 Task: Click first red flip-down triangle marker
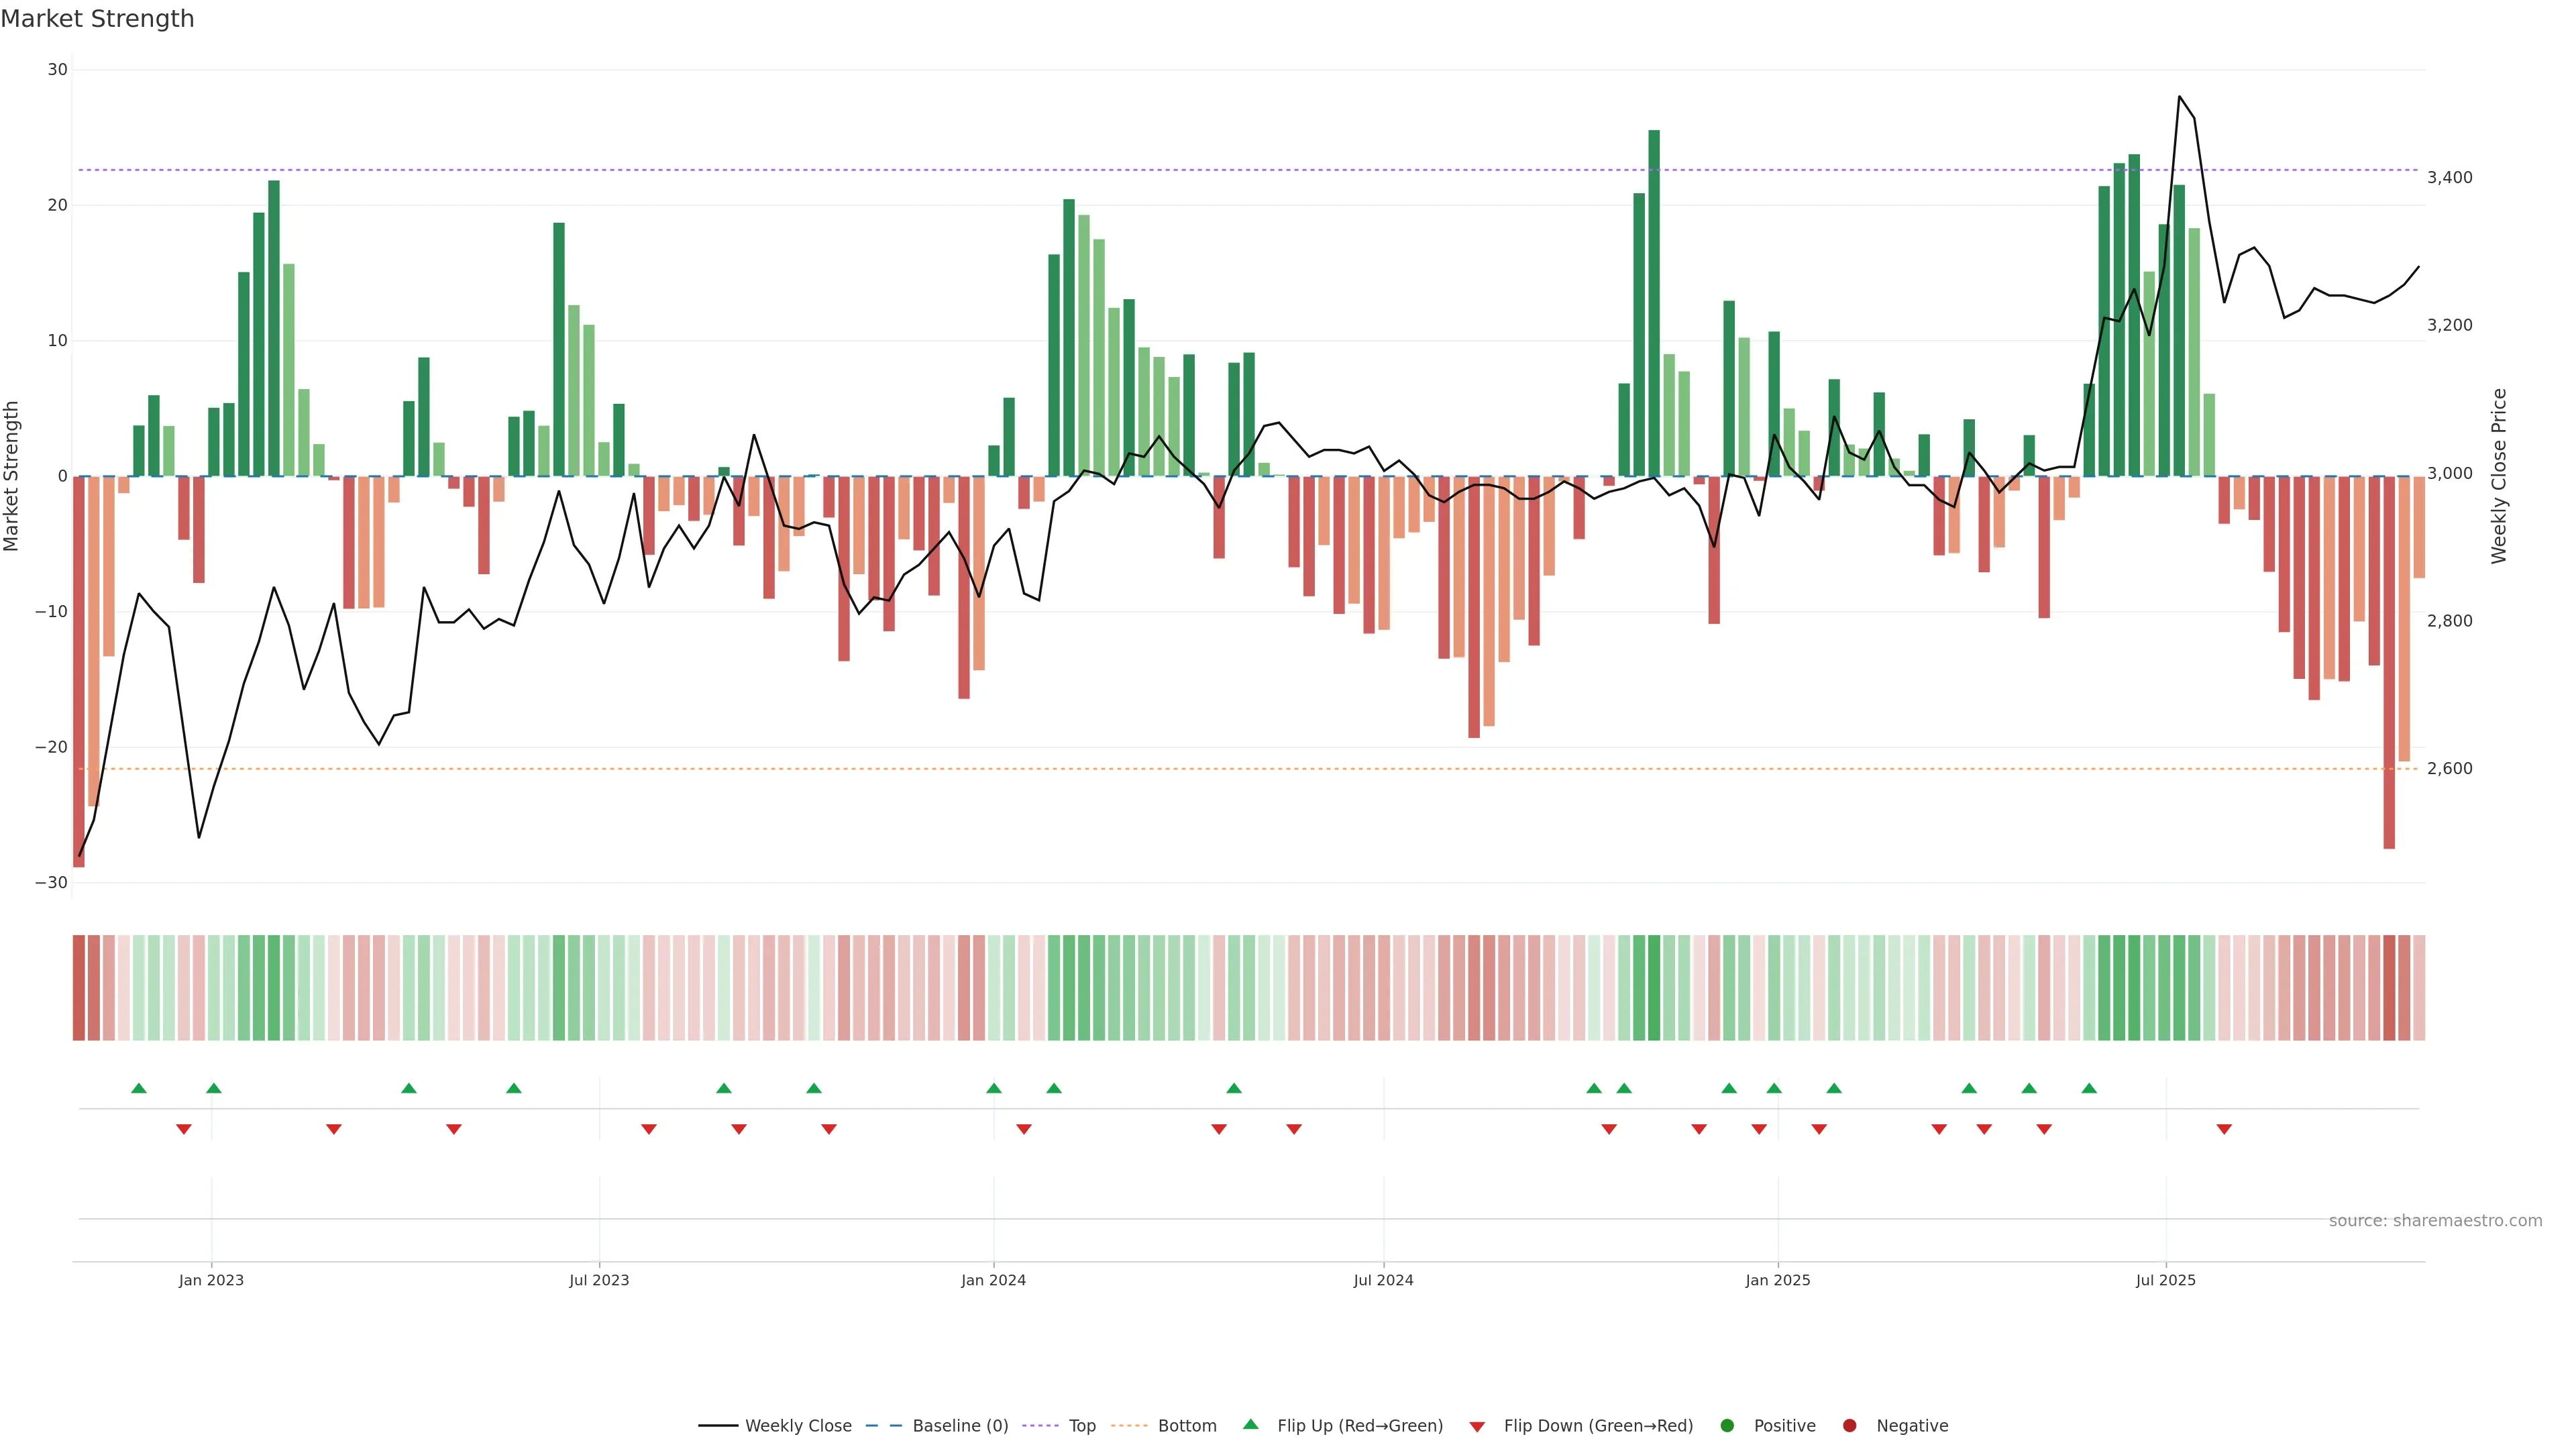coord(184,1129)
